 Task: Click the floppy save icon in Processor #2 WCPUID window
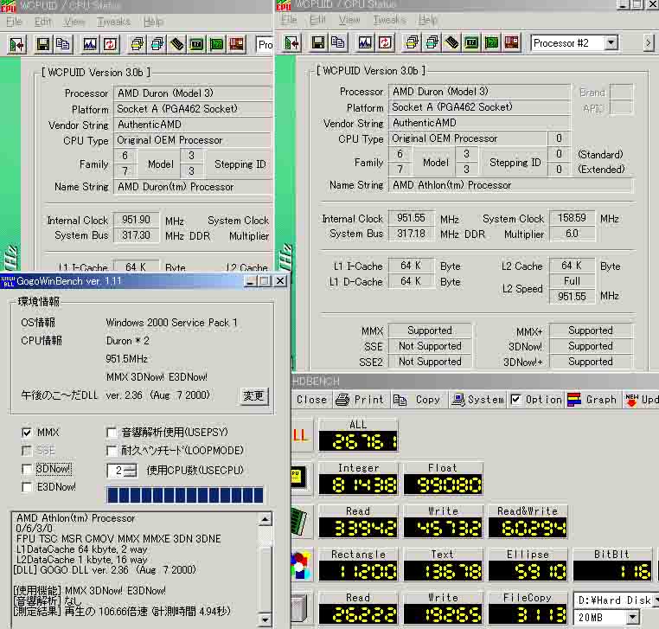coord(317,43)
